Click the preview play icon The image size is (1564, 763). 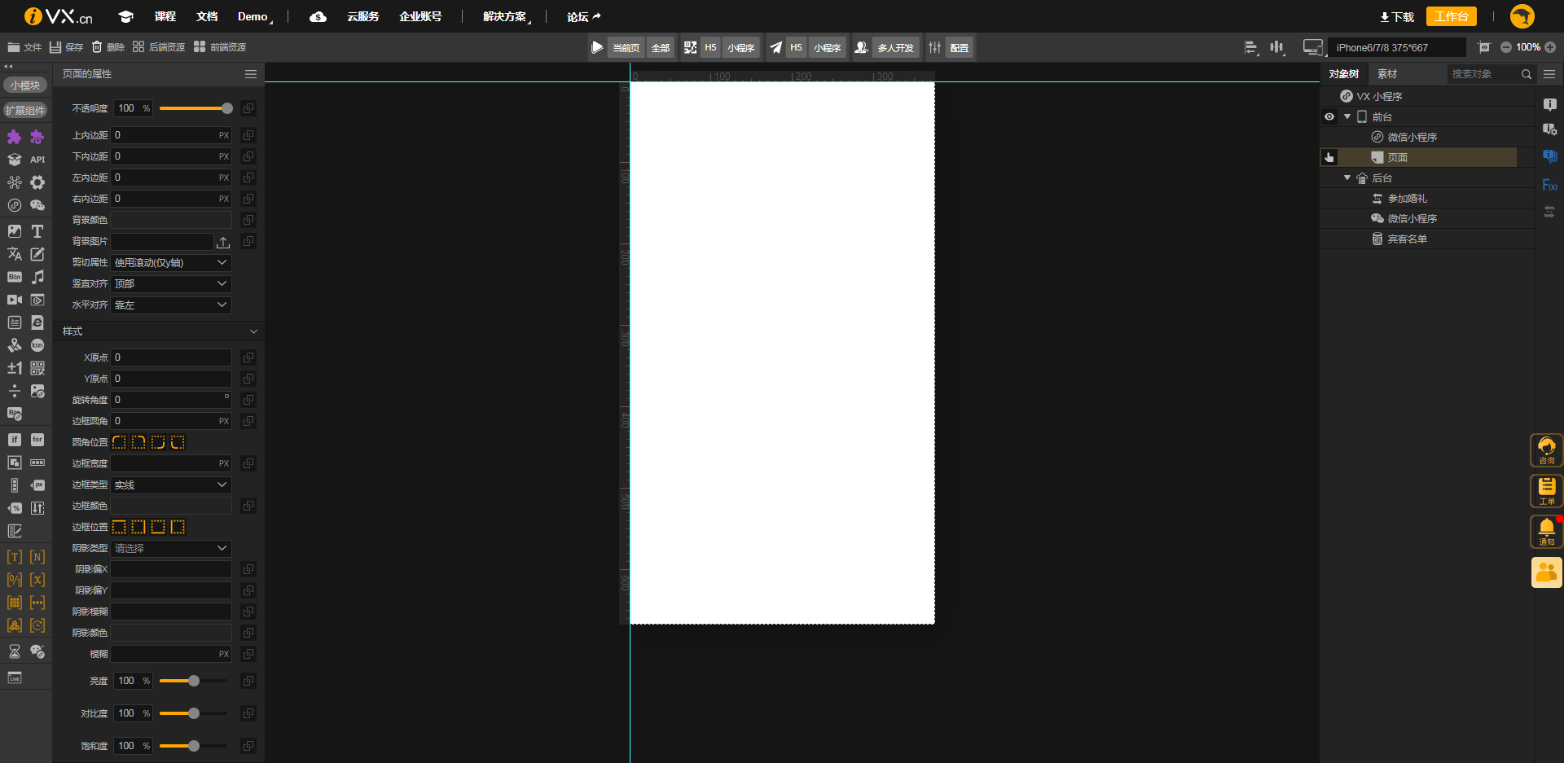pos(597,47)
